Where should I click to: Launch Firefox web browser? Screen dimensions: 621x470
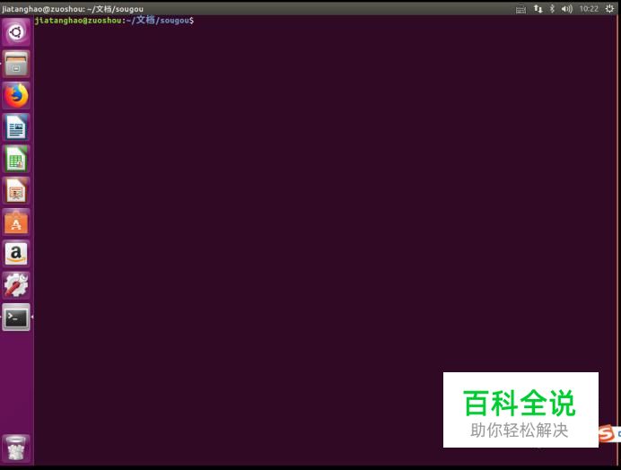[16, 95]
